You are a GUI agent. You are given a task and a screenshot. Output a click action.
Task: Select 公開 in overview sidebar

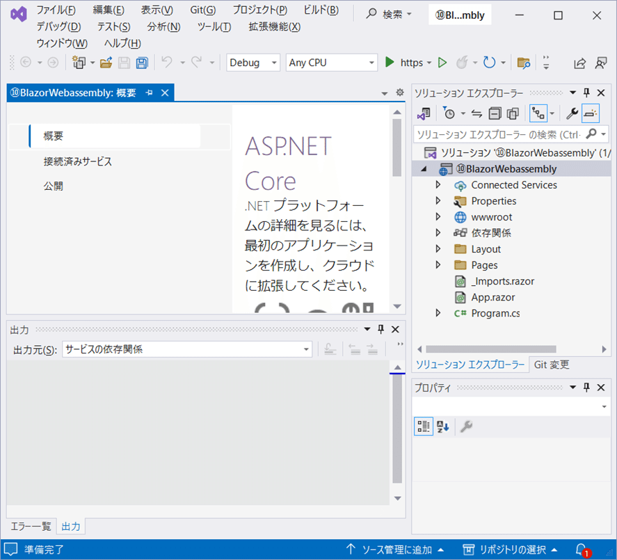53,186
